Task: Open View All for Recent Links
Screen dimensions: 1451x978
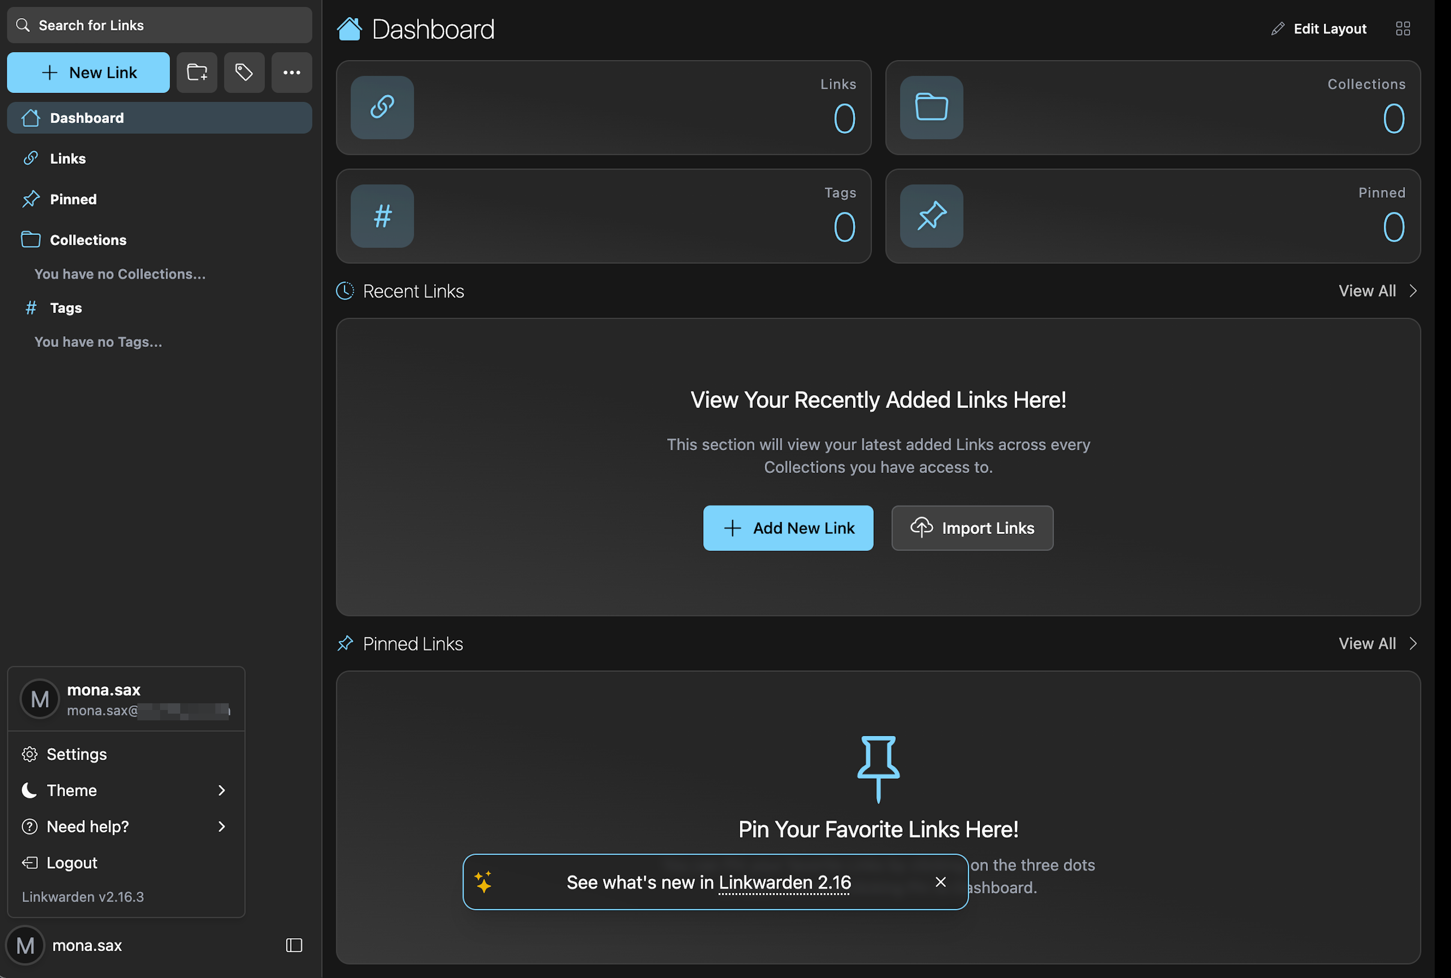Action: (1378, 291)
